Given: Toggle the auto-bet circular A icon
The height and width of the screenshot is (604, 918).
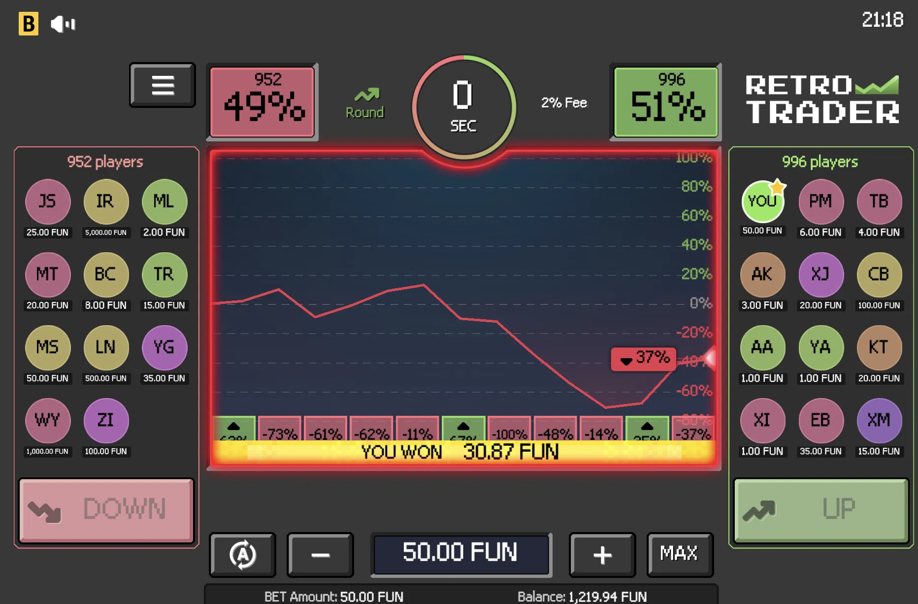Looking at the screenshot, I should [242, 555].
